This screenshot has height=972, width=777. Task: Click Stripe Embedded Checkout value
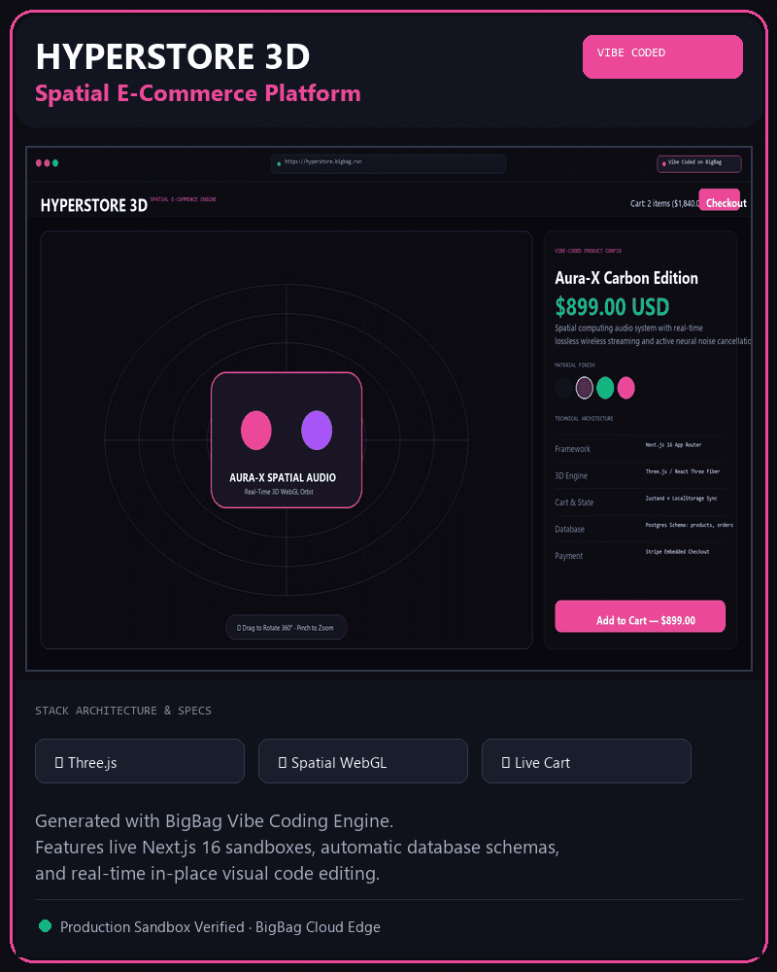coord(677,552)
